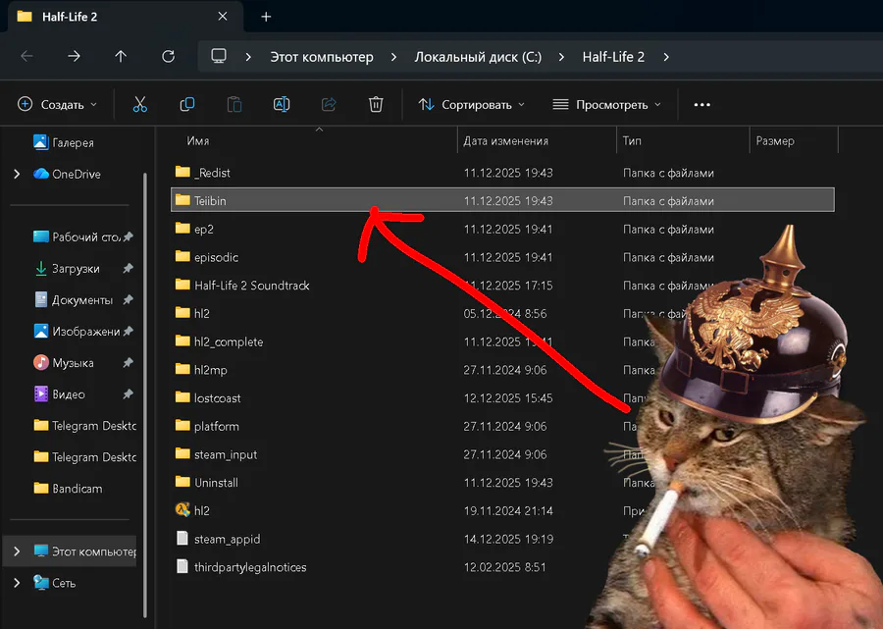Close the Half-Life 2 tab
Viewport: 883px width, 629px height.
(x=223, y=17)
